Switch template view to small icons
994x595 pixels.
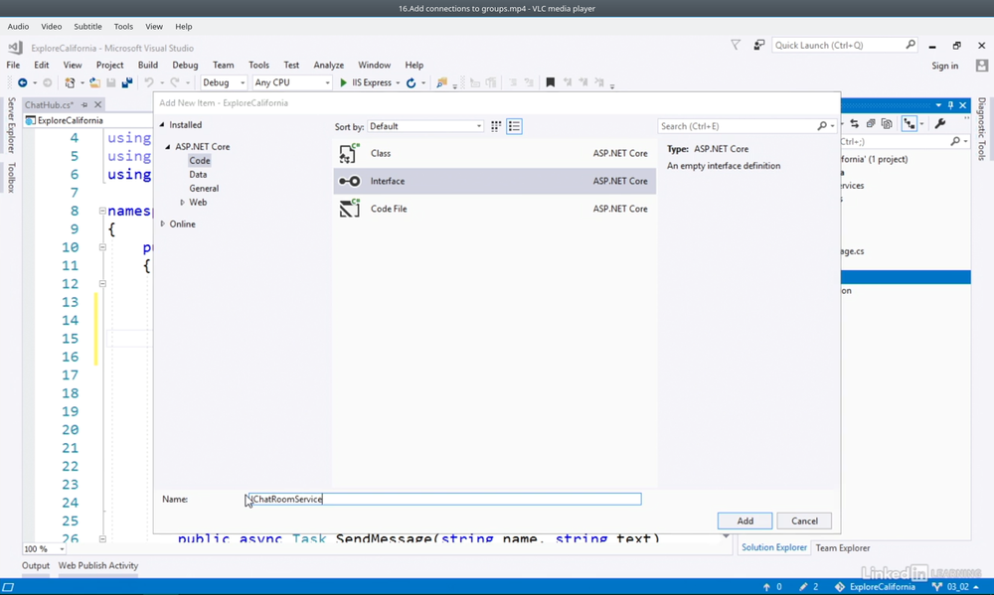pyautogui.click(x=496, y=126)
